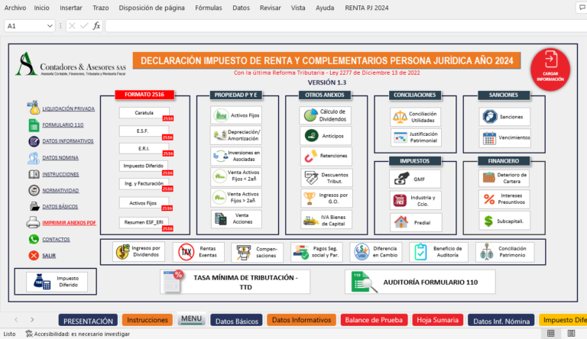Switch to Page Layout view in status bar
587x339 pixels.
(571, 334)
